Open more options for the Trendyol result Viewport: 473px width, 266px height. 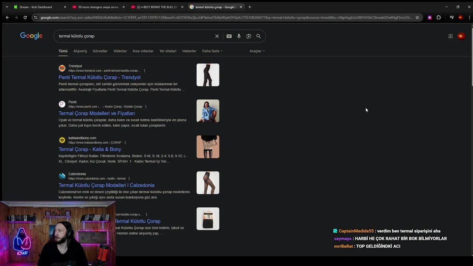(144, 71)
